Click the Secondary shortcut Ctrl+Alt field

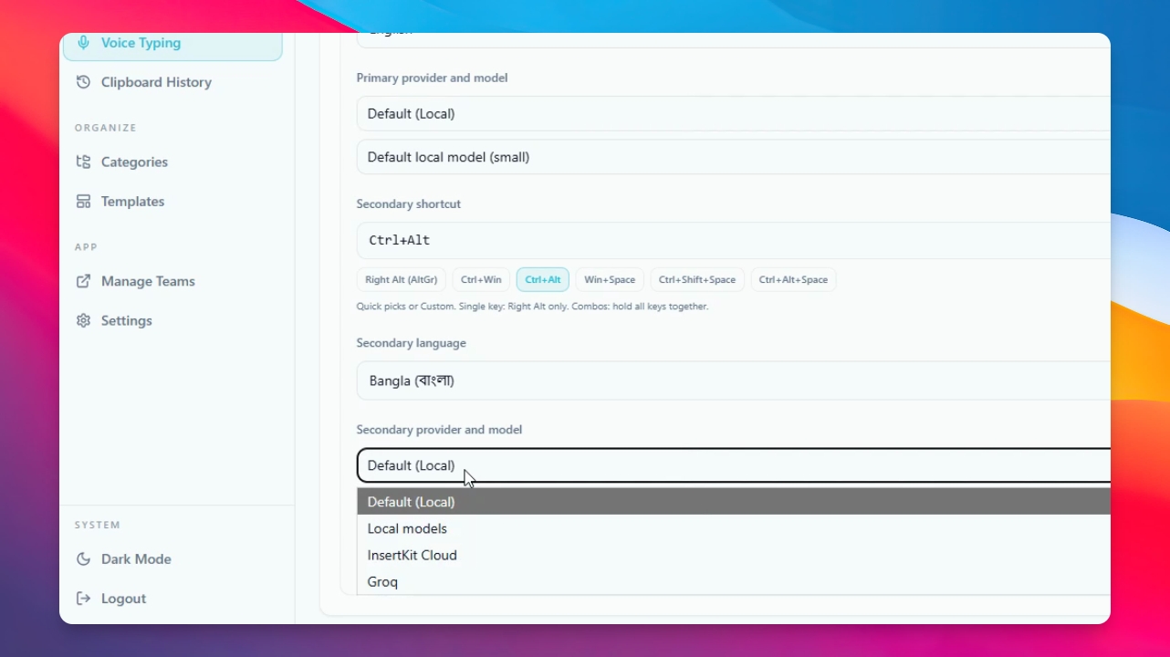click(x=733, y=241)
